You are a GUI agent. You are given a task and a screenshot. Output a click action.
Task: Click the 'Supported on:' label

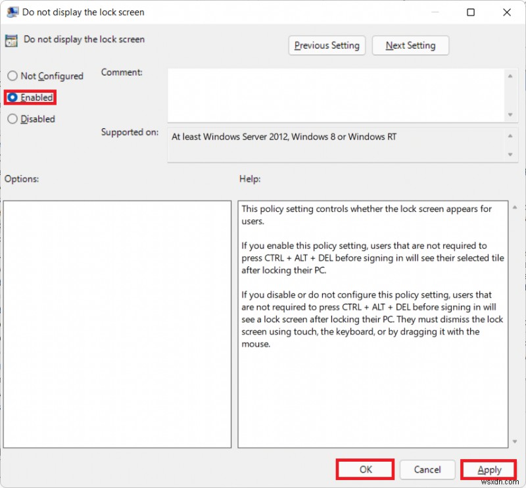(130, 132)
